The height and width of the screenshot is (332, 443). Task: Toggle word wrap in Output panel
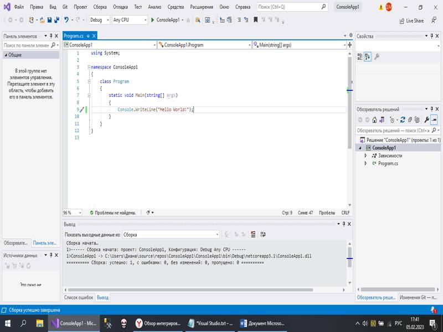(263, 235)
